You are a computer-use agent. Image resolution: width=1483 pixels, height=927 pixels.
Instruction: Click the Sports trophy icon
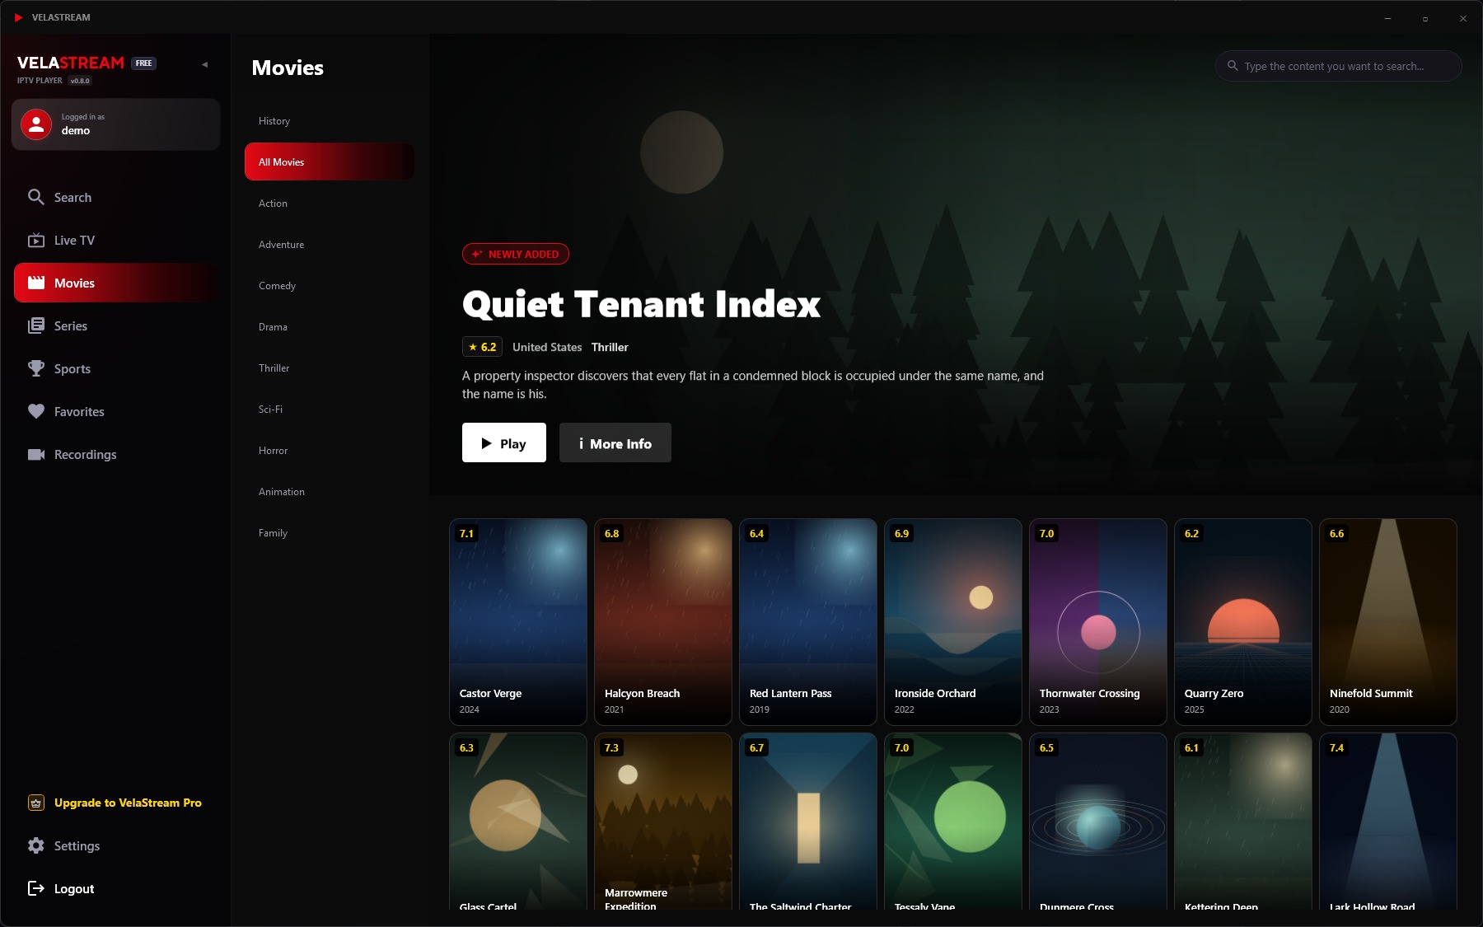(x=36, y=368)
